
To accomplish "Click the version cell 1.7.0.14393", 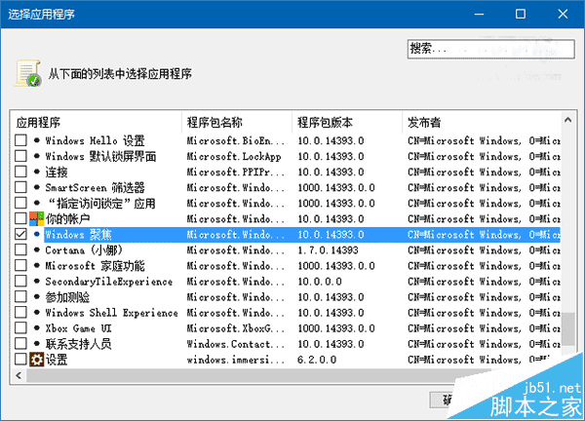I will click(328, 250).
